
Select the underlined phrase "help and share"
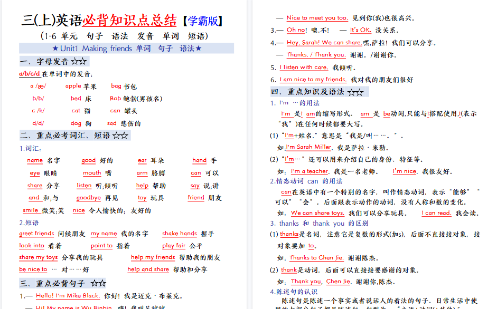pos(148,269)
